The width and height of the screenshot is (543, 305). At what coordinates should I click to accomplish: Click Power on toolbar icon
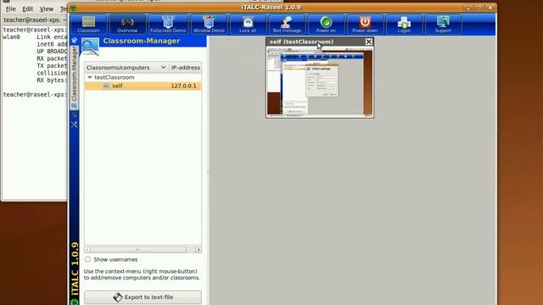point(326,25)
